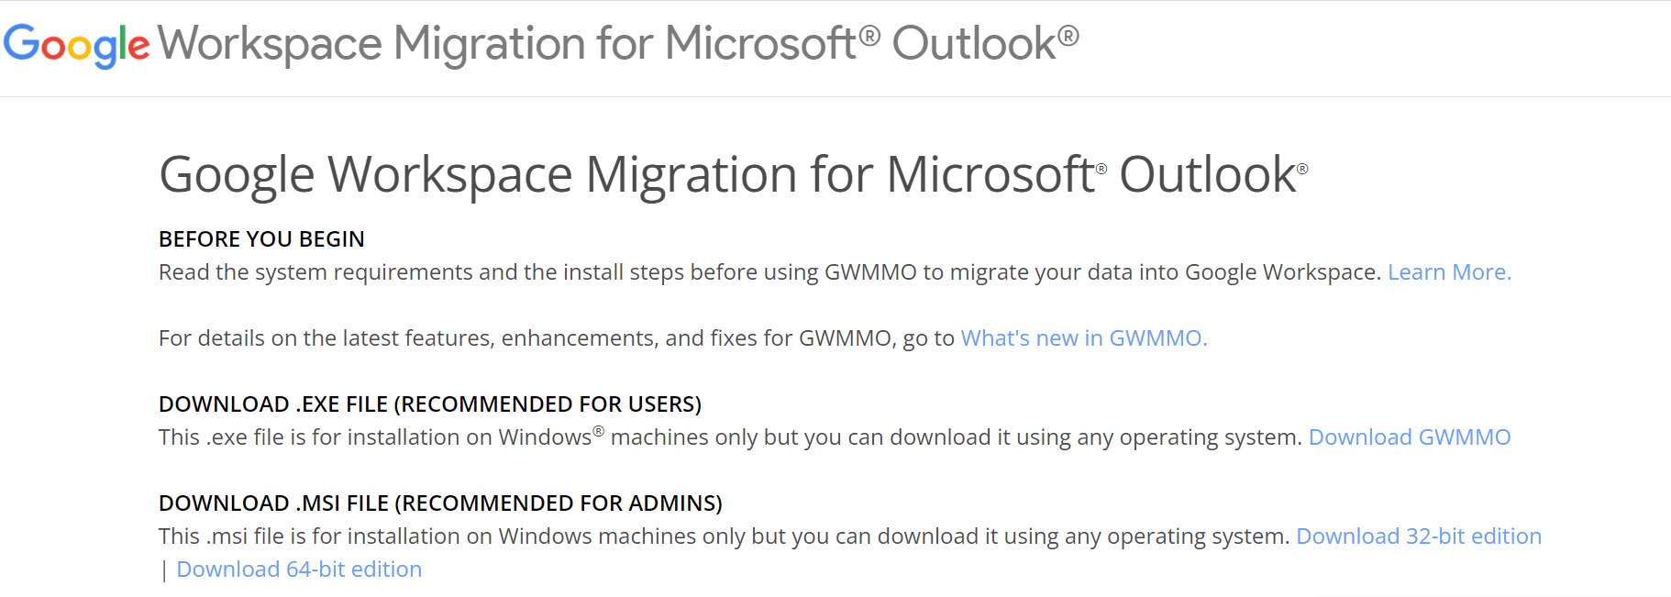Click registered symbol after Microsoft in header

[x=869, y=36]
